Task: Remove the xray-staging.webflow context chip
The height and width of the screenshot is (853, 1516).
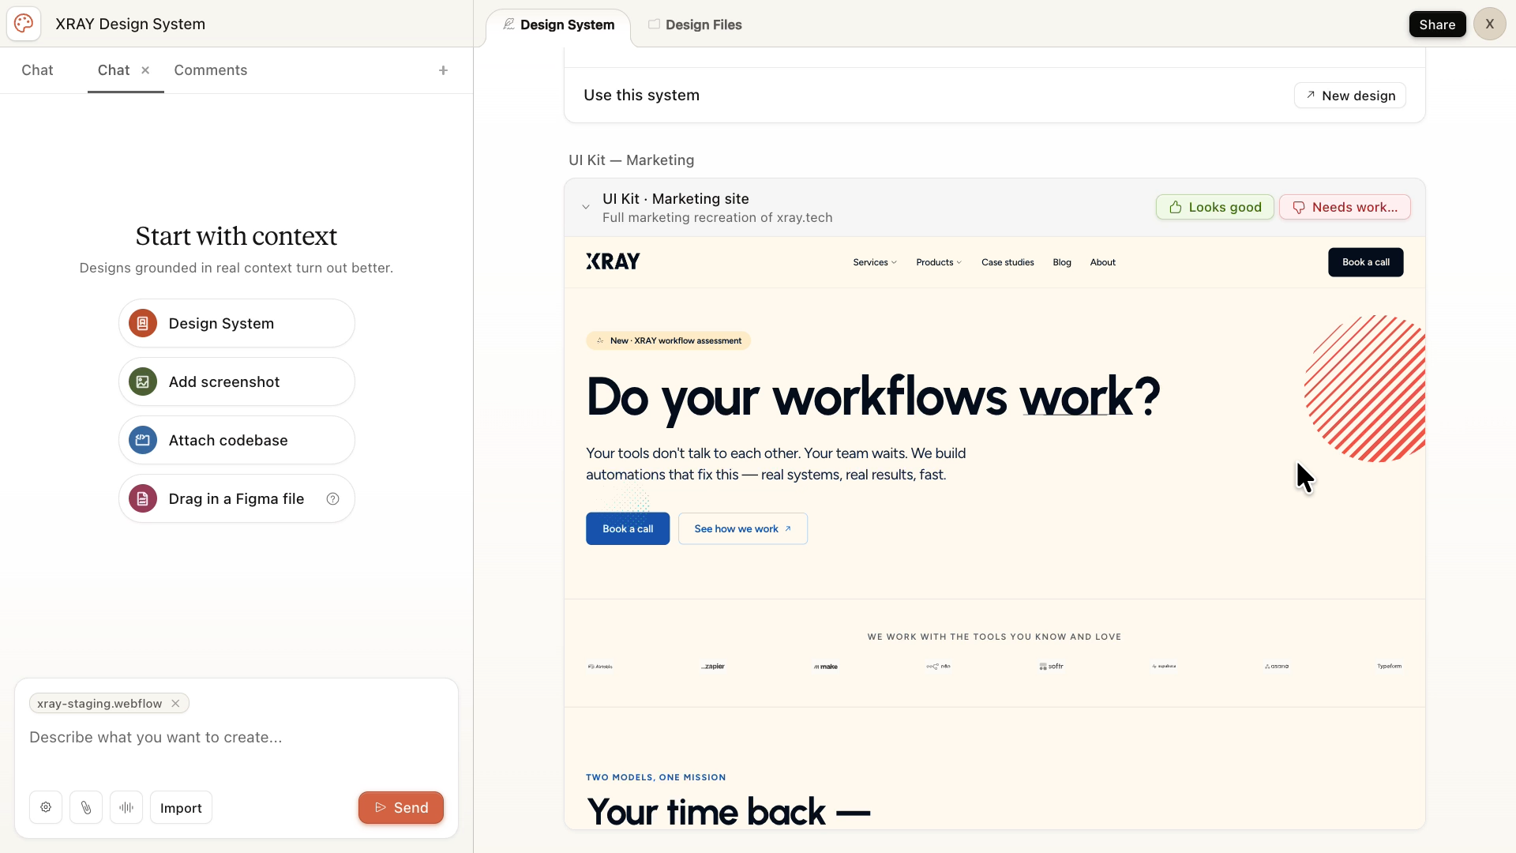Action: click(x=175, y=703)
